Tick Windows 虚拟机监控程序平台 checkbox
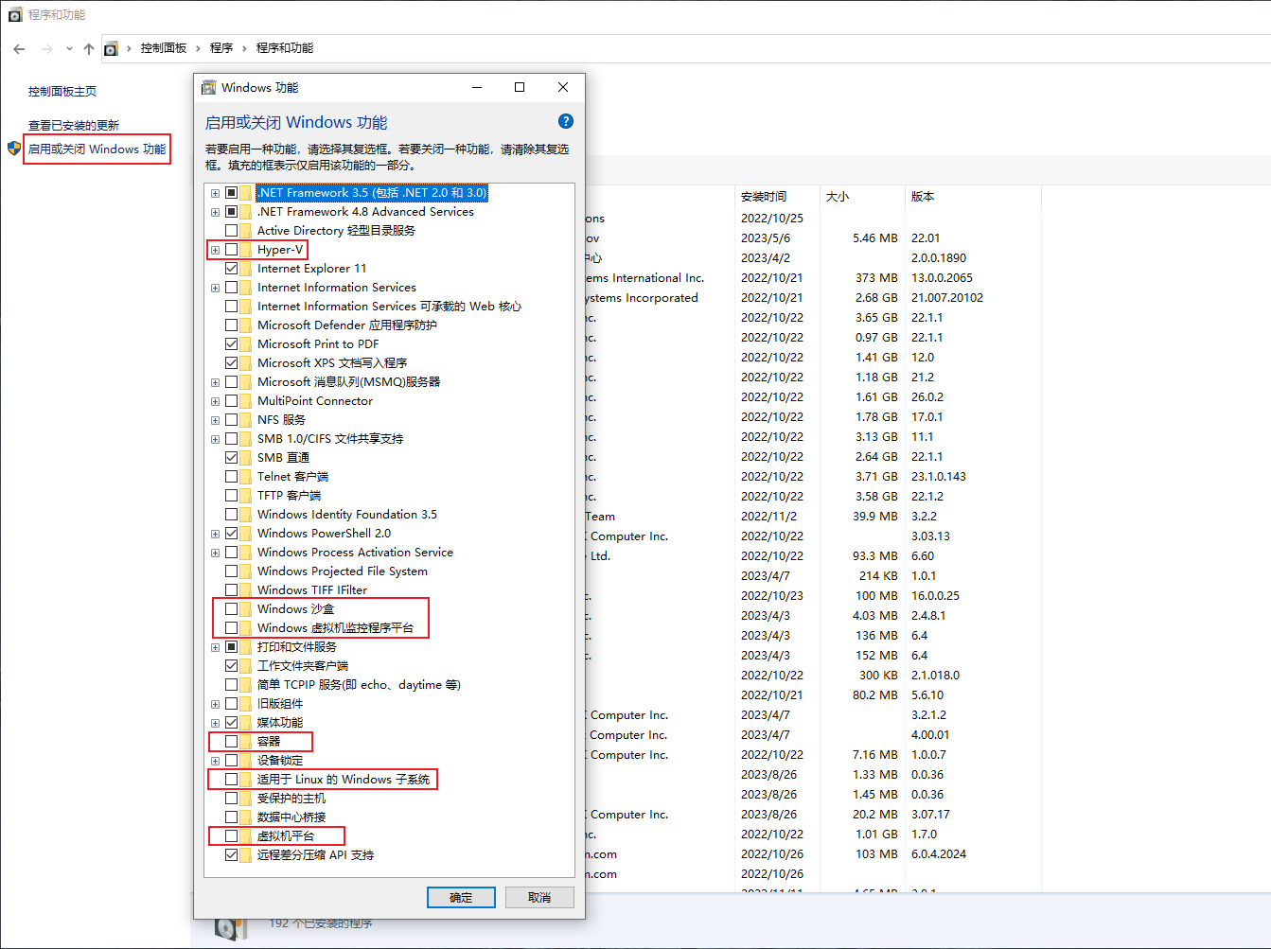The width and height of the screenshot is (1271, 949). tap(231, 628)
